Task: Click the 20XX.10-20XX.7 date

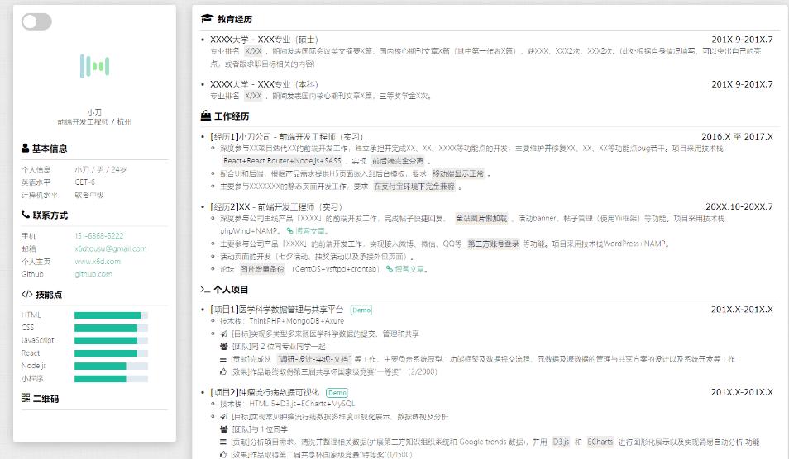Action: point(739,207)
